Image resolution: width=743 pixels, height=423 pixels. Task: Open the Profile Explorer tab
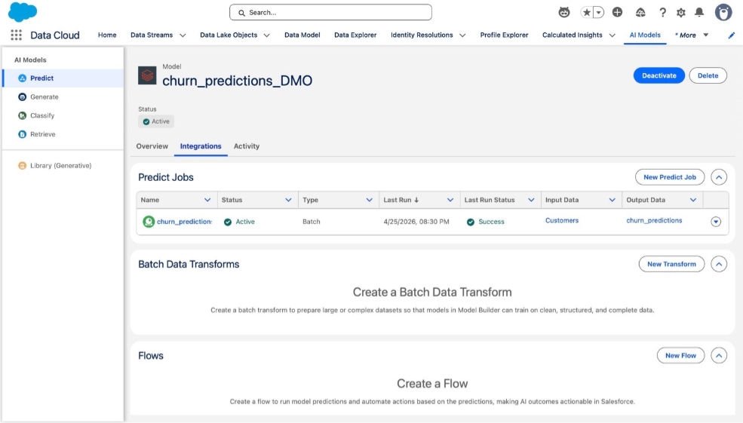click(x=504, y=35)
